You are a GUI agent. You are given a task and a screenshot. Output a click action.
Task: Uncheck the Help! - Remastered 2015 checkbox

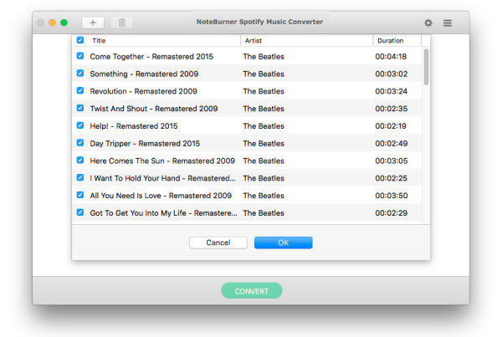pos(80,125)
